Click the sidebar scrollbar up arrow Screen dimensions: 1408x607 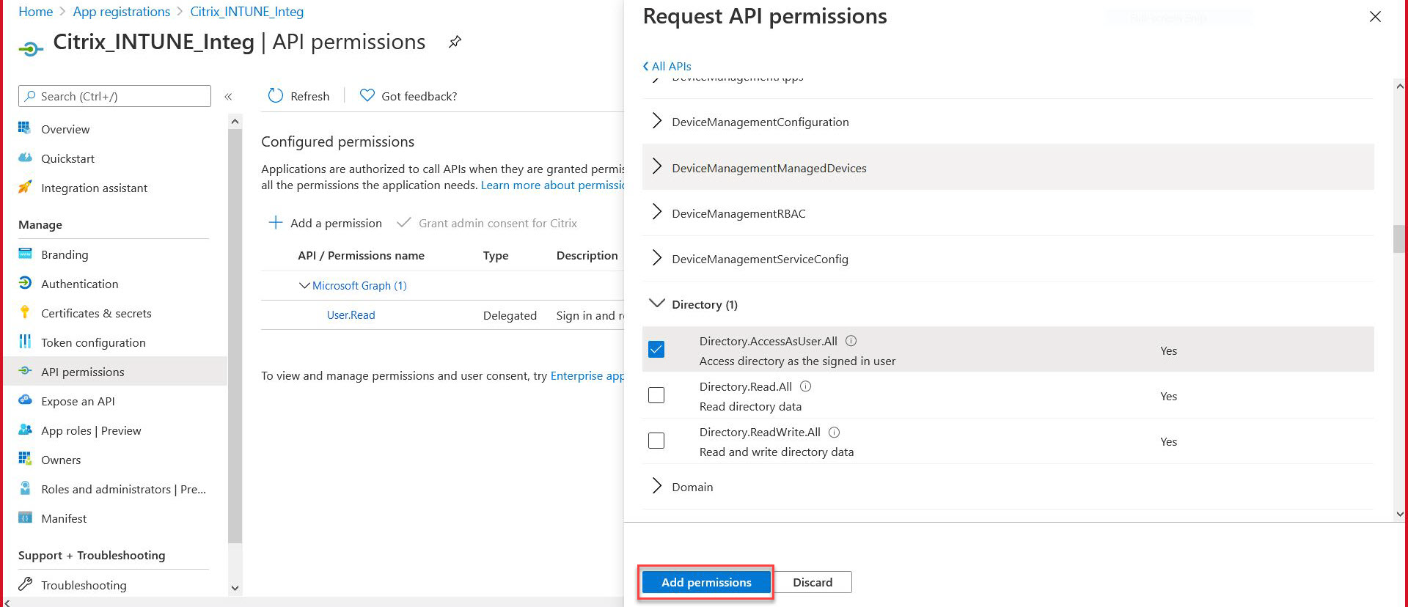(235, 121)
